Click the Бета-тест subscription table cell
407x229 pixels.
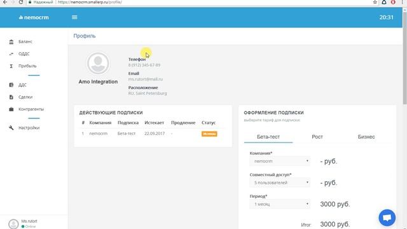[127, 134]
